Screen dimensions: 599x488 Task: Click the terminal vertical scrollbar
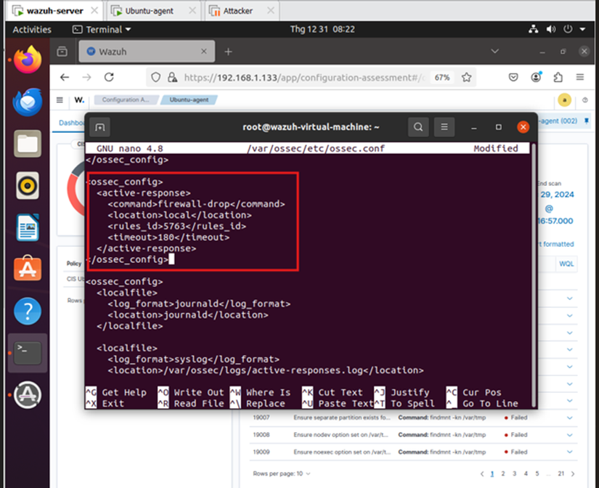[534, 275]
